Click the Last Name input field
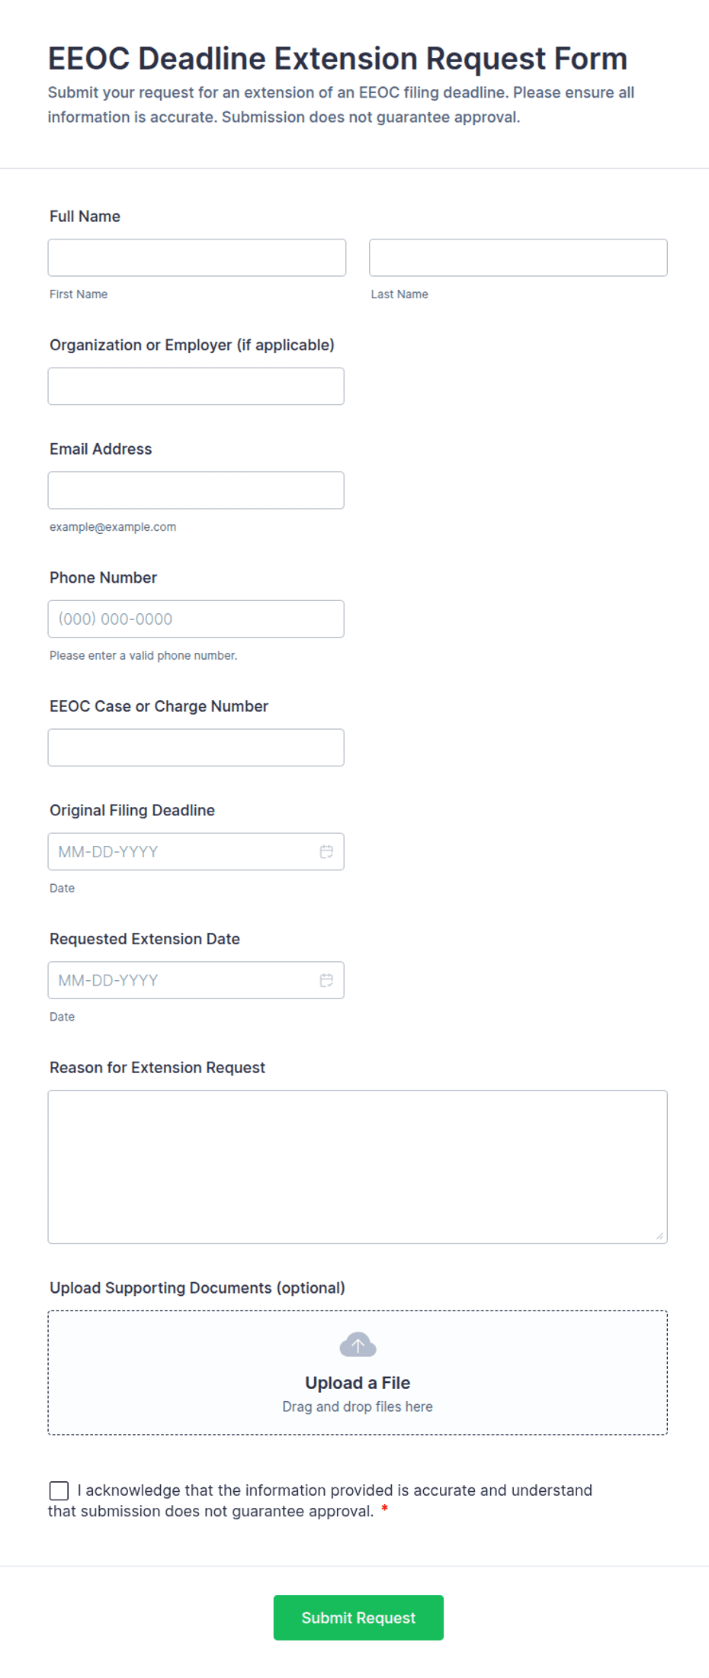The height and width of the screenshot is (1678, 709). pos(518,258)
